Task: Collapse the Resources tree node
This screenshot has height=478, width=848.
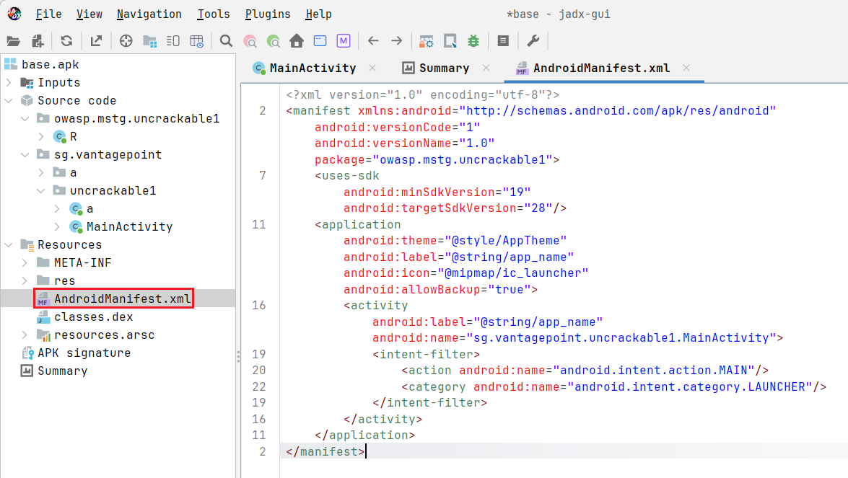Action: (x=9, y=244)
